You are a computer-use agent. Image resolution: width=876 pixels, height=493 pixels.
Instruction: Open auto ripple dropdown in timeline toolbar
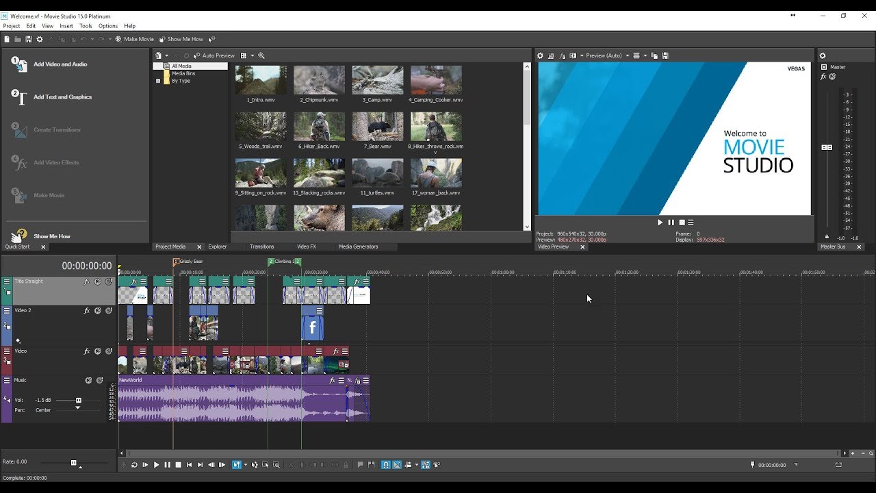[x=416, y=465]
